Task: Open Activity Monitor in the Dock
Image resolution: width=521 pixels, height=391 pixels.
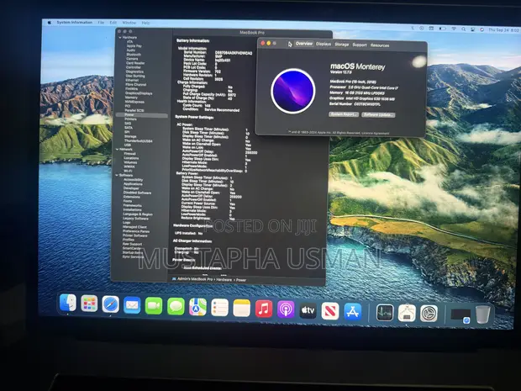Action: pos(385,313)
